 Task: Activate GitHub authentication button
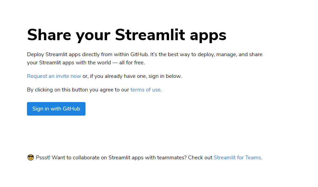(x=56, y=109)
